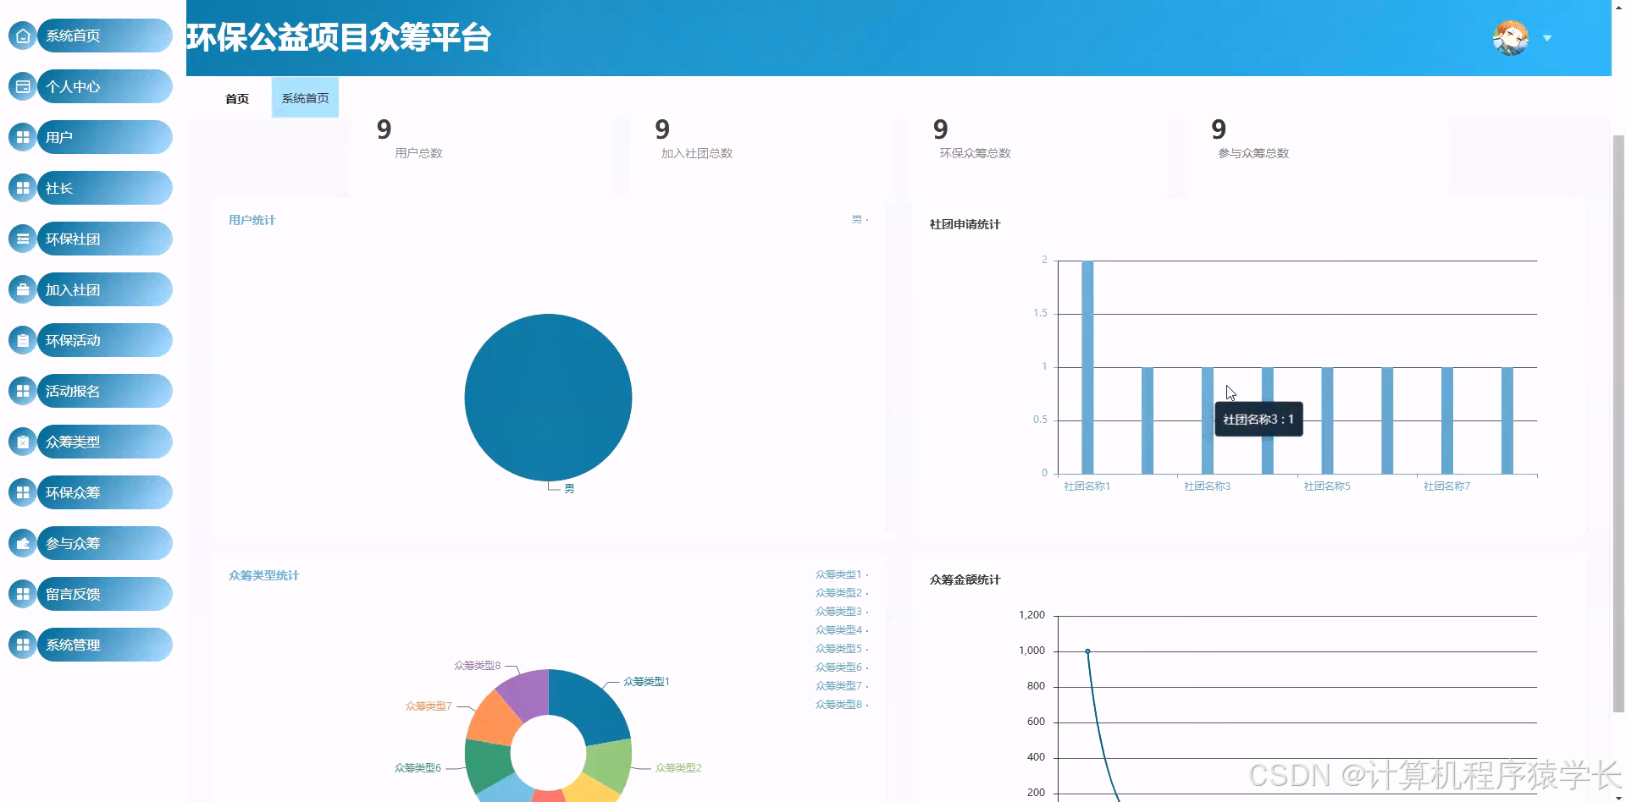The height and width of the screenshot is (802, 1626).
Task: Click the clipboard icon beside 环保活动
Action: [x=23, y=340]
